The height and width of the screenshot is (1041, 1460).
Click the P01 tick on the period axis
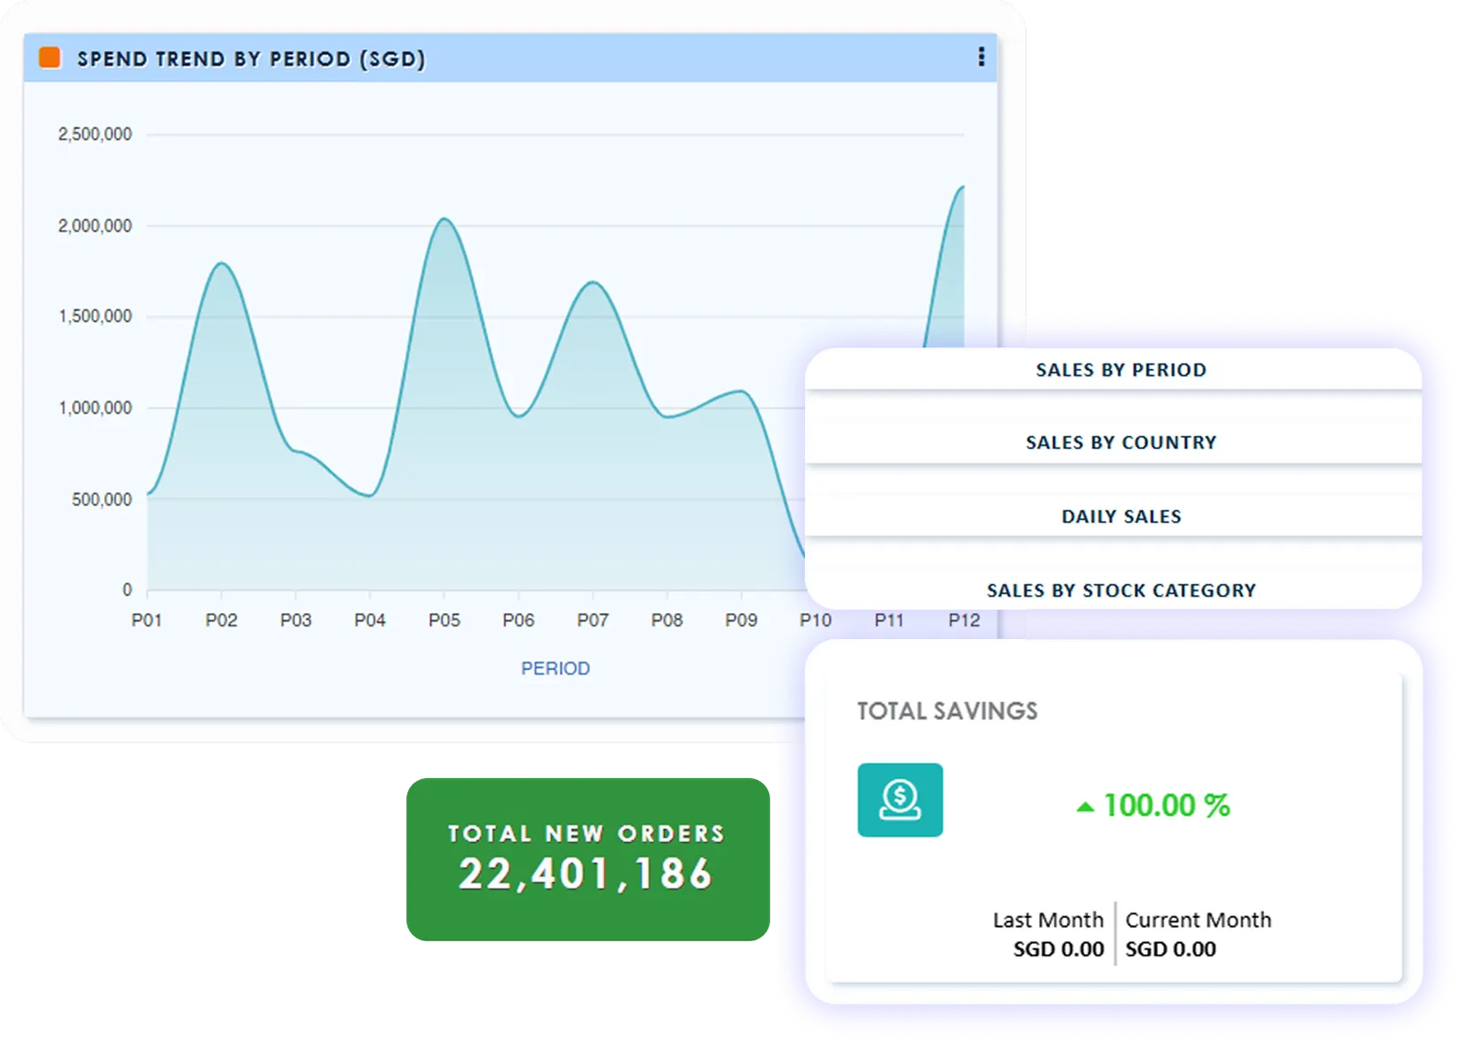pos(148,620)
